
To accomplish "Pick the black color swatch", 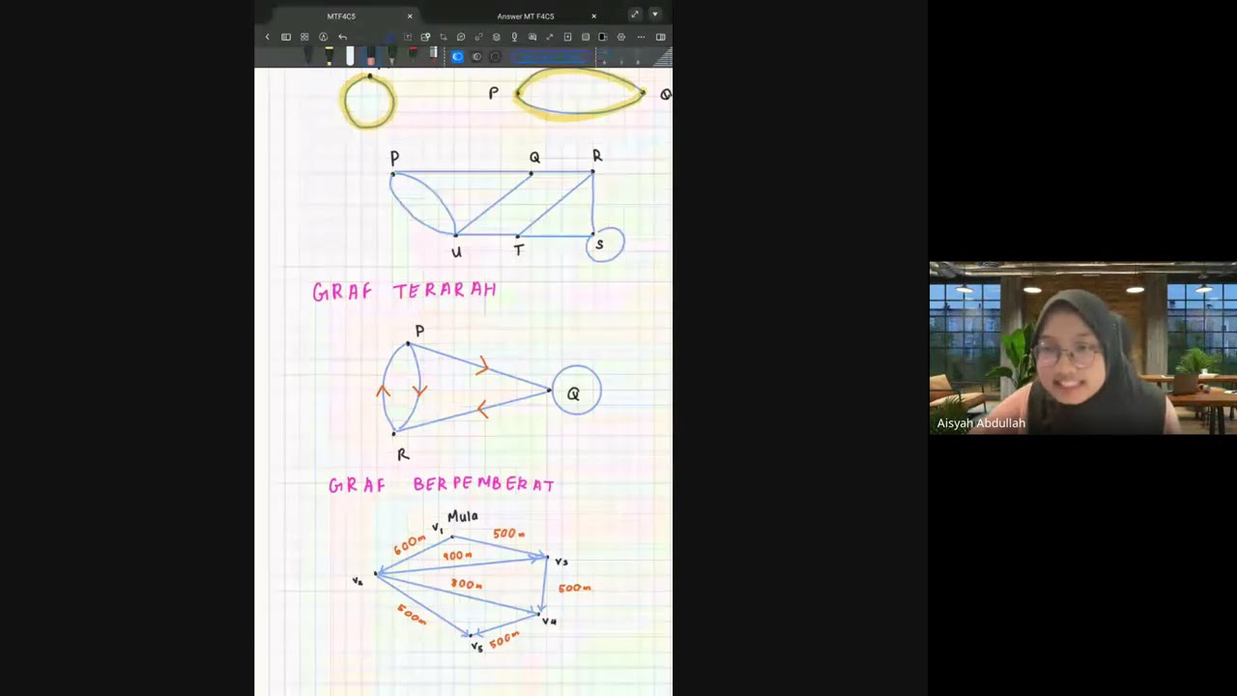I will pyautogui.click(x=495, y=57).
